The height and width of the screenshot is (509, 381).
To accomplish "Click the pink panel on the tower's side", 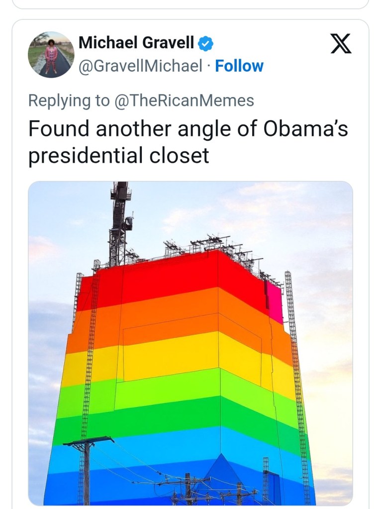I will pos(274,301).
